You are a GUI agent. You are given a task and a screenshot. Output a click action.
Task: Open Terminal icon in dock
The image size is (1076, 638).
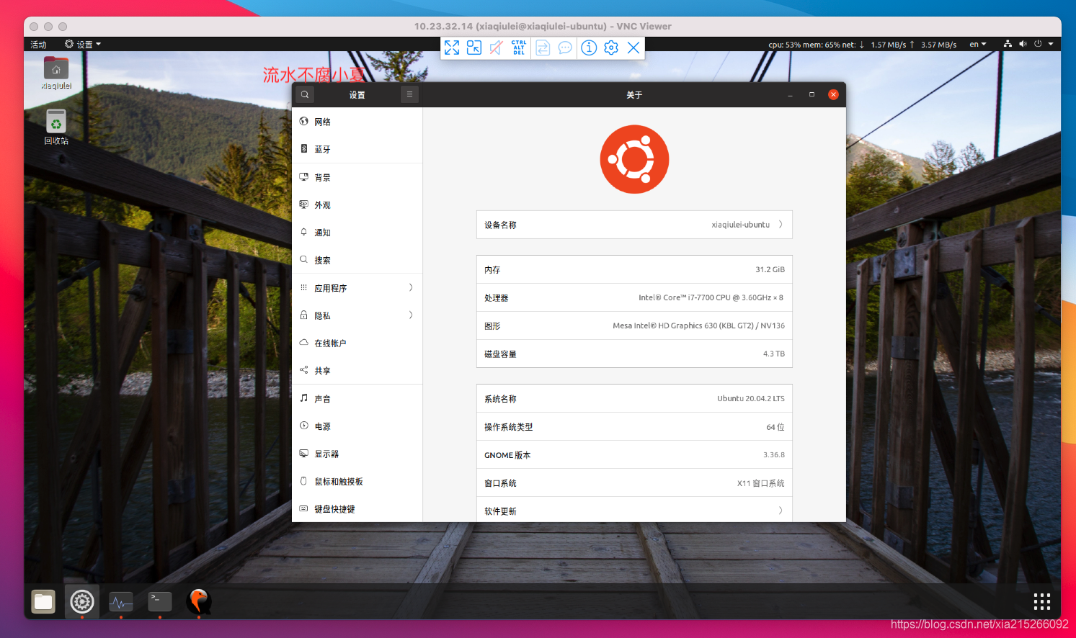click(x=160, y=601)
